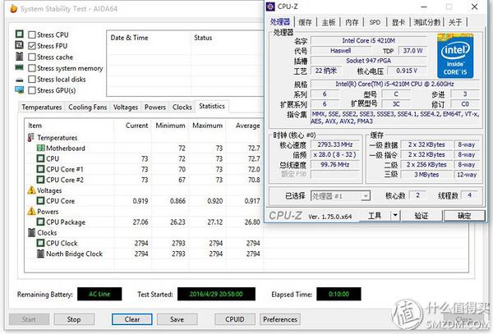
Task: Enable the Stress cache checkbox
Action: [x=32, y=57]
